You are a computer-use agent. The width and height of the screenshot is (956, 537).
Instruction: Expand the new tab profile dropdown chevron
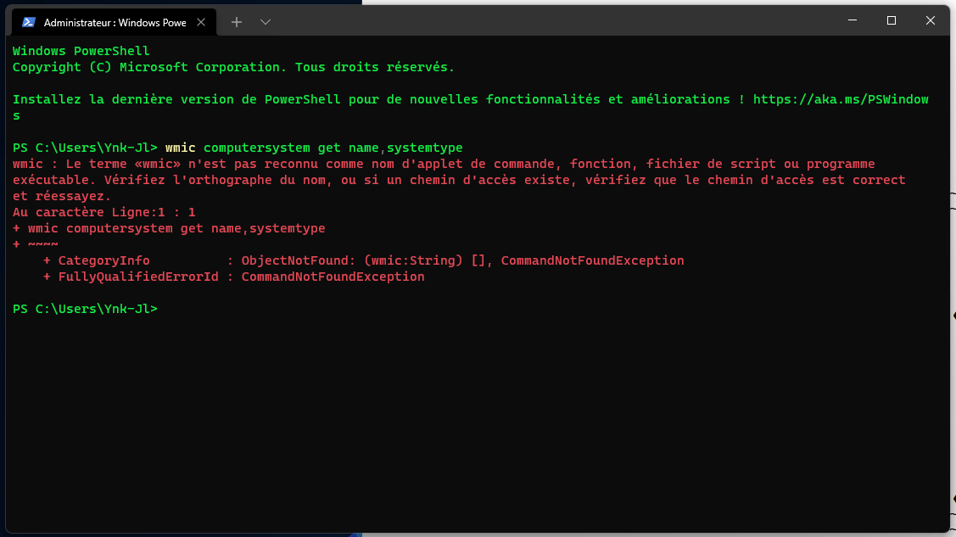coord(266,23)
